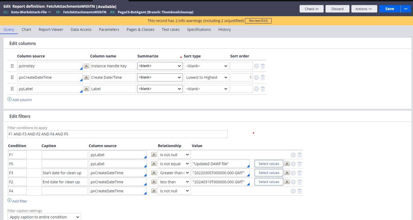This screenshot has width=413, height=220.
Task: Open 'less than' relationship dropdown
Action: [x=174, y=182]
